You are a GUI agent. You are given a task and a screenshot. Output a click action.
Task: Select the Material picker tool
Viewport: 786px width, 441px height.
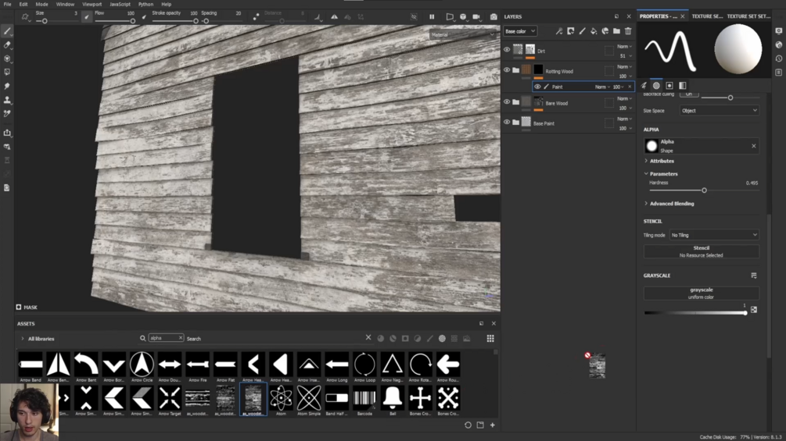[x=7, y=114]
